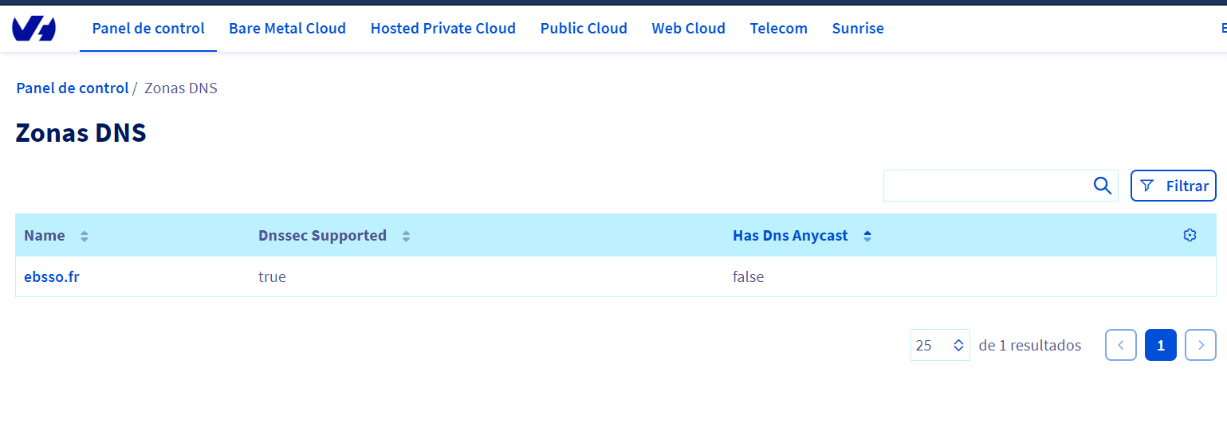Sort by Name column arrows
The image size is (1227, 423).
pyautogui.click(x=85, y=236)
